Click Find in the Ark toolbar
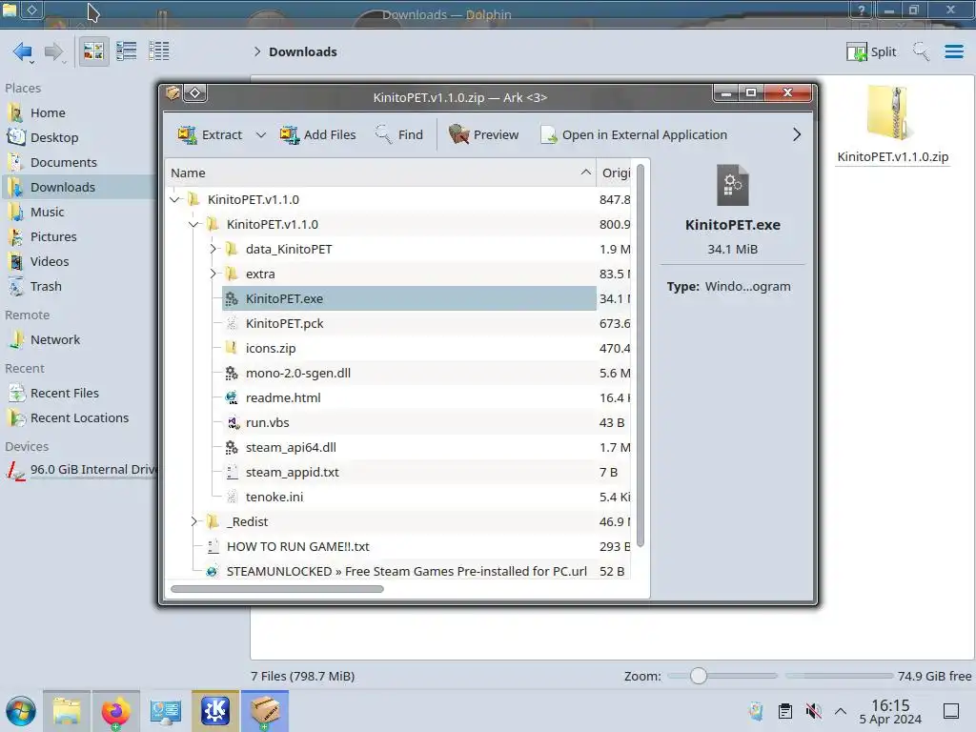This screenshot has height=732, width=976. click(399, 134)
